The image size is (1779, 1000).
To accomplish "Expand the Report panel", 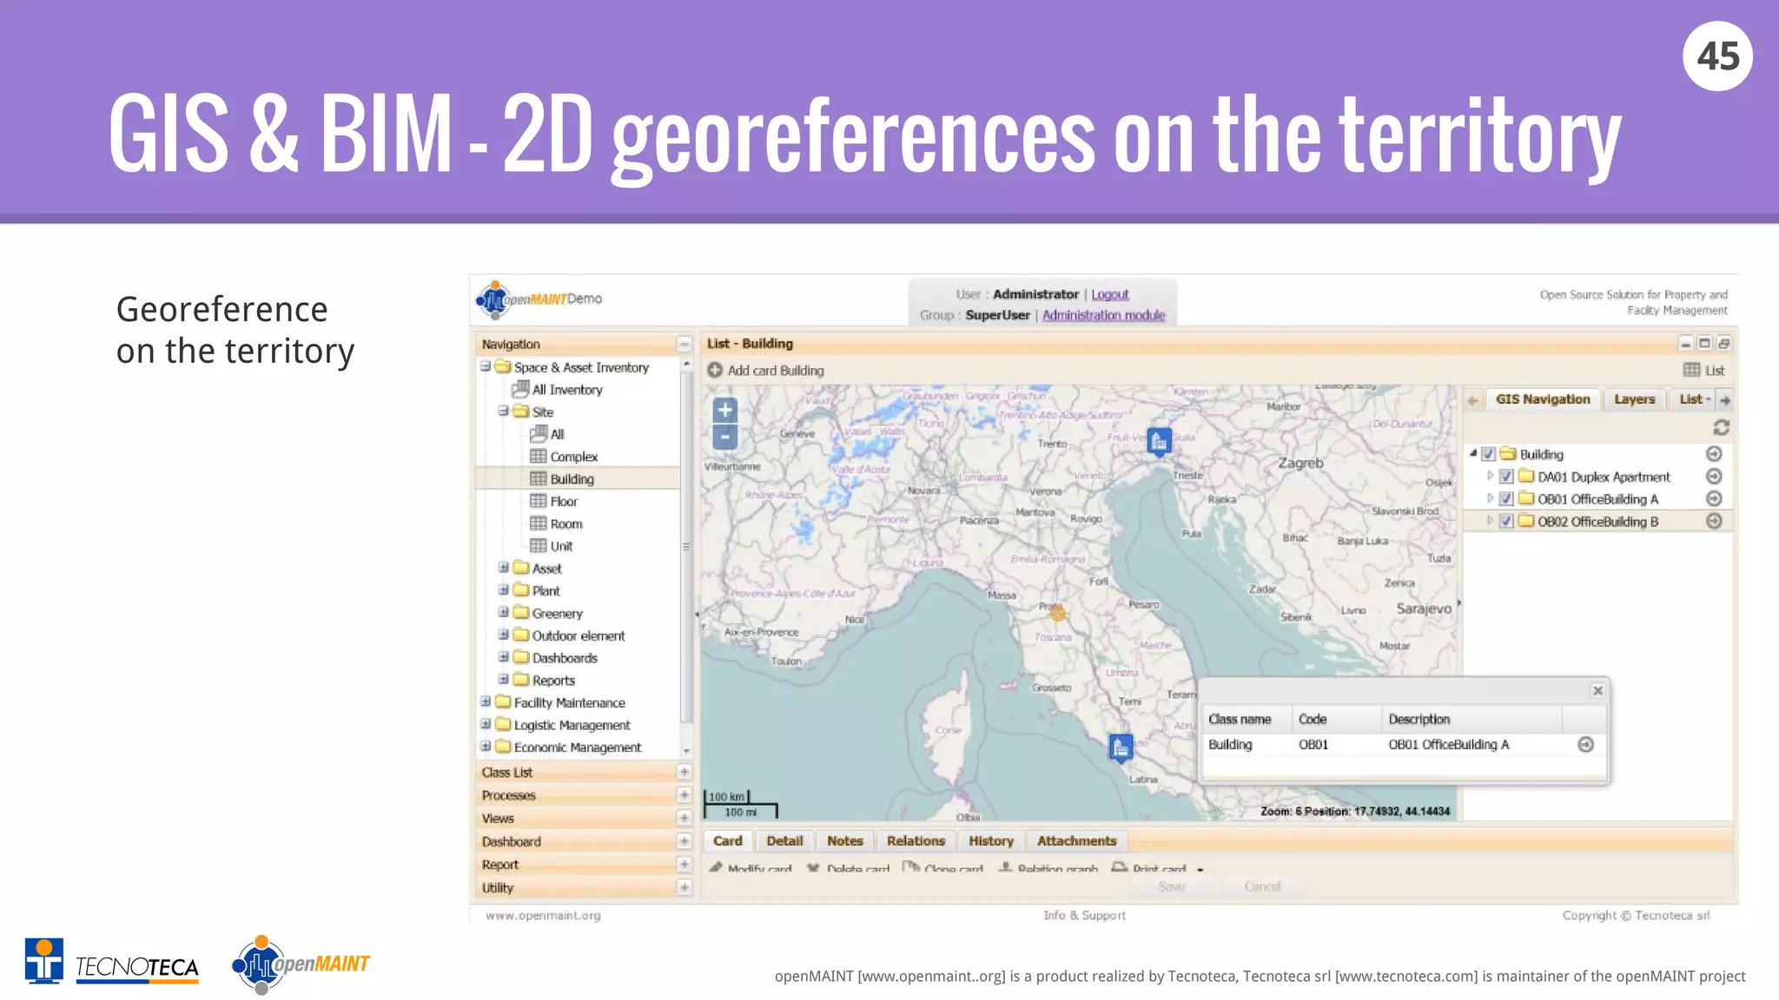I will click(x=684, y=865).
